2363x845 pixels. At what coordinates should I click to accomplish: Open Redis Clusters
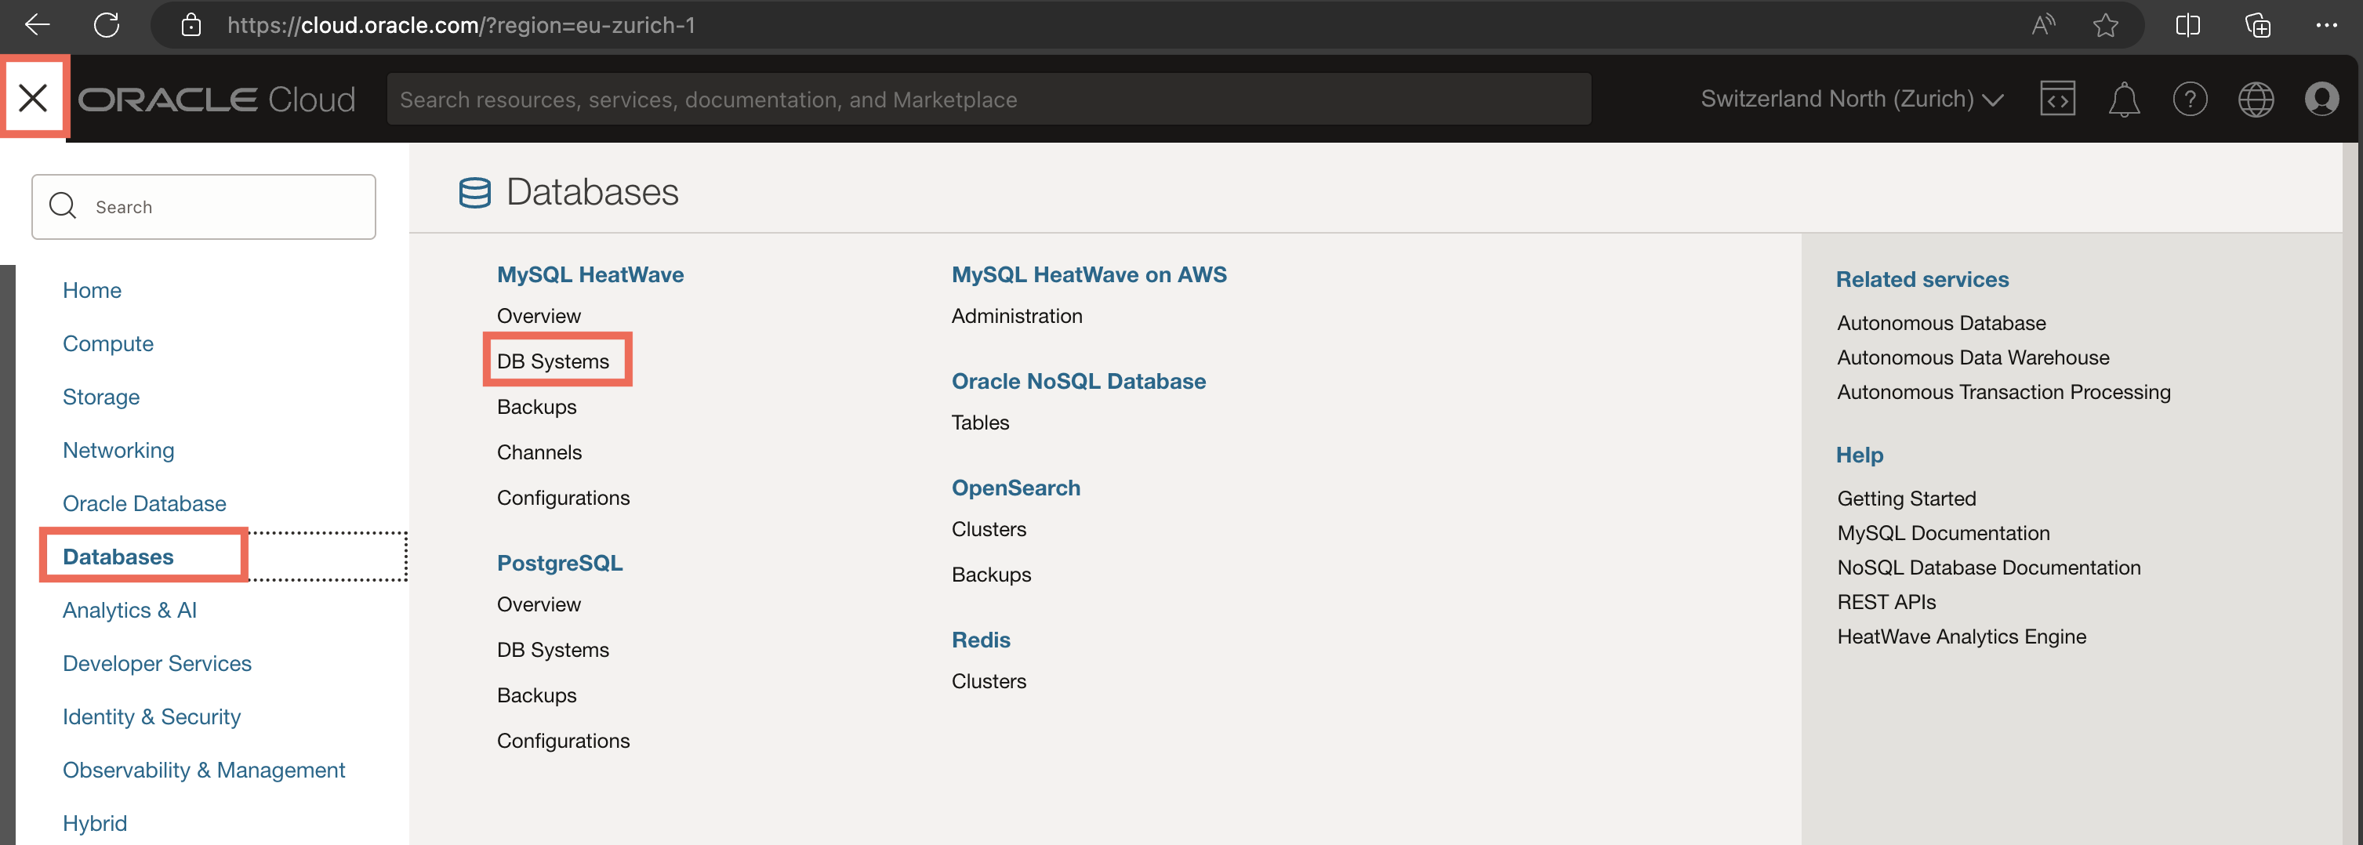click(988, 680)
